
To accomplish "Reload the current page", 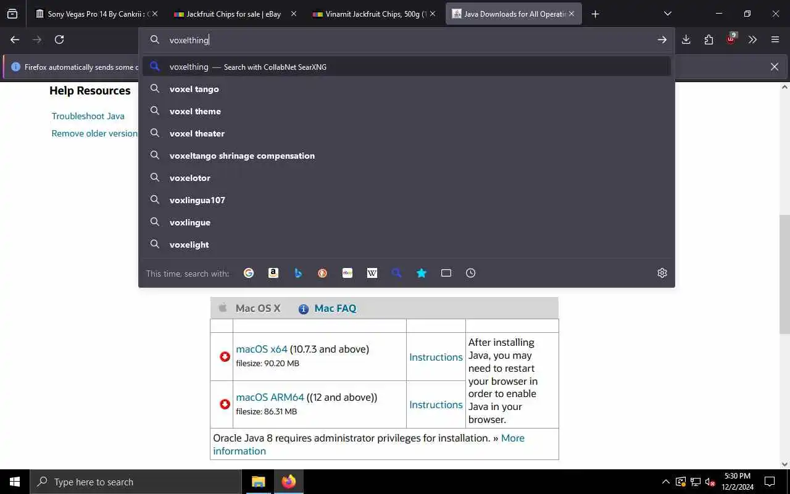I will (59, 40).
